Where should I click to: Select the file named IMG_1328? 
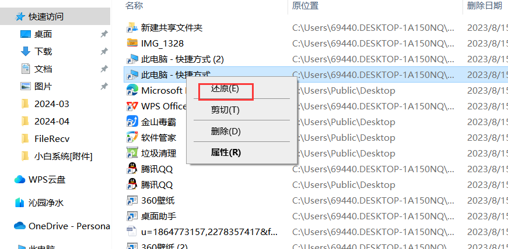tap(162, 43)
